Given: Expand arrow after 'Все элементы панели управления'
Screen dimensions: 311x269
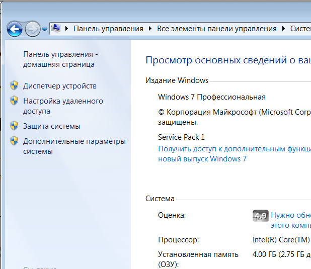Looking at the screenshot, I should pyautogui.click(x=283, y=29).
